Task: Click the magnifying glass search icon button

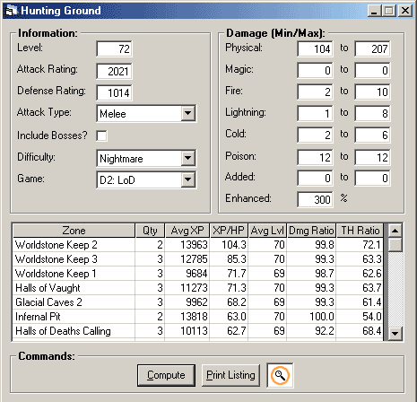Action: (x=280, y=375)
